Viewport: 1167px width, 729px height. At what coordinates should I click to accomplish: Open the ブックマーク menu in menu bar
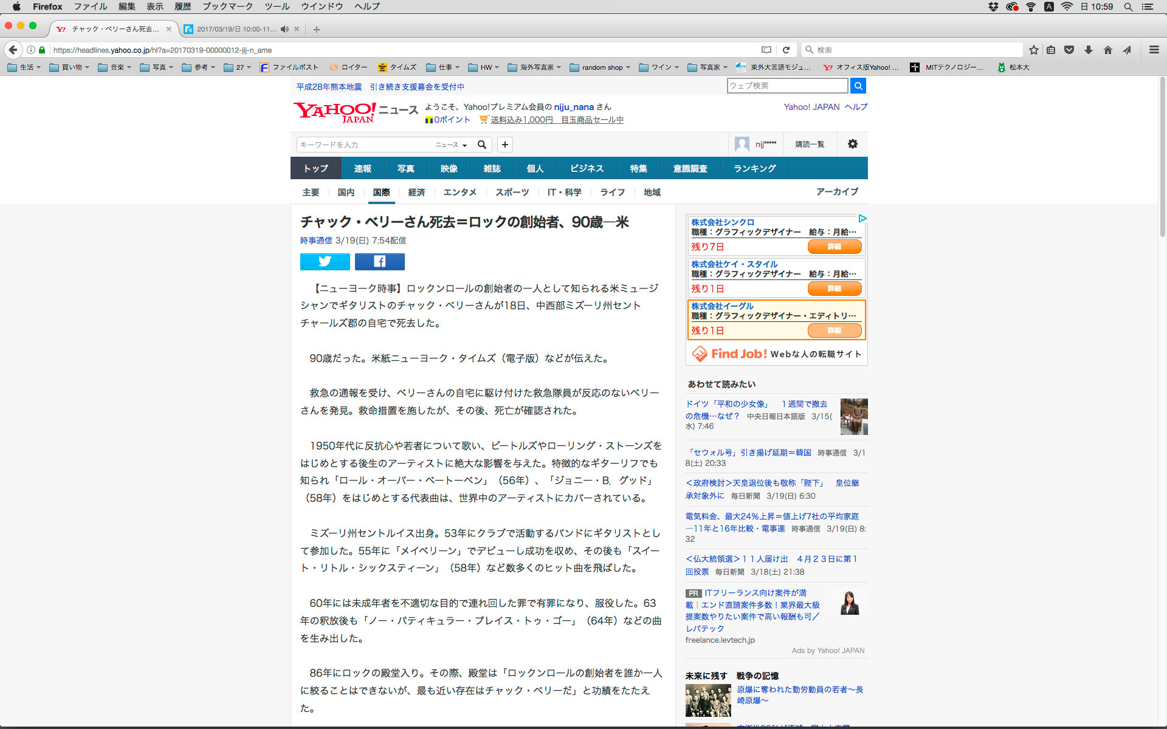(x=227, y=7)
